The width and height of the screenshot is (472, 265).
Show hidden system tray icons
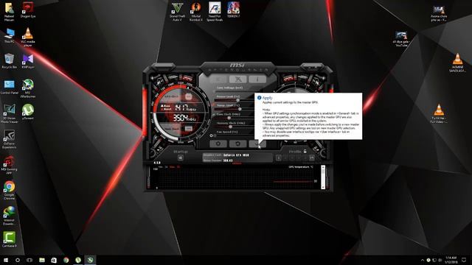coord(423,260)
